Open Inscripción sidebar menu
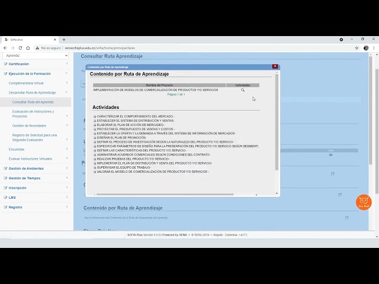Image resolution: width=379 pixels, height=284 pixels. pos(36,188)
